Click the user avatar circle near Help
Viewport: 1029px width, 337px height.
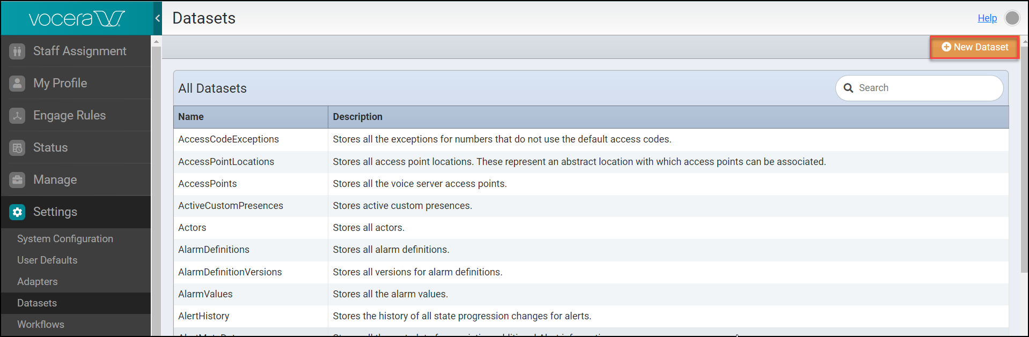point(1012,18)
